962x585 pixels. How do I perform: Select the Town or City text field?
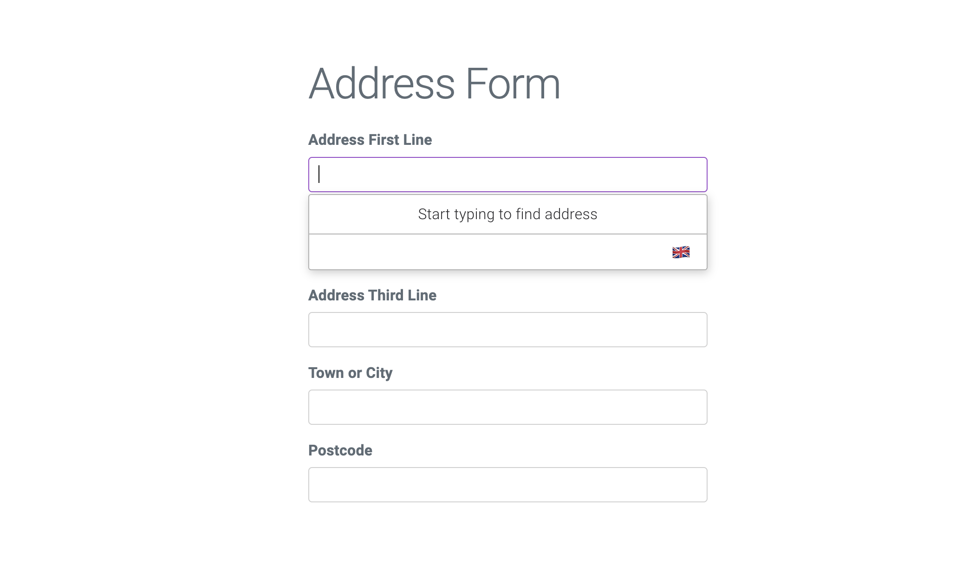(x=508, y=407)
